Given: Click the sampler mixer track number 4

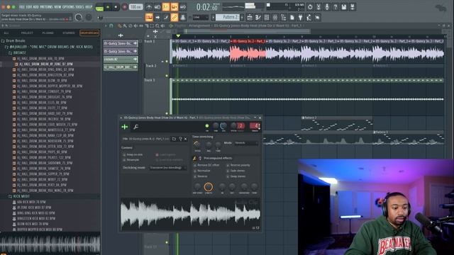Looking at the screenshot, I should (255, 126).
